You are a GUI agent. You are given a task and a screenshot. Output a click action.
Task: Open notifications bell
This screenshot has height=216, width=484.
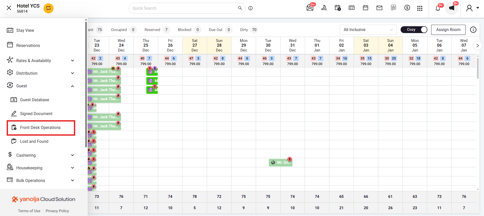click(x=438, y=8)
